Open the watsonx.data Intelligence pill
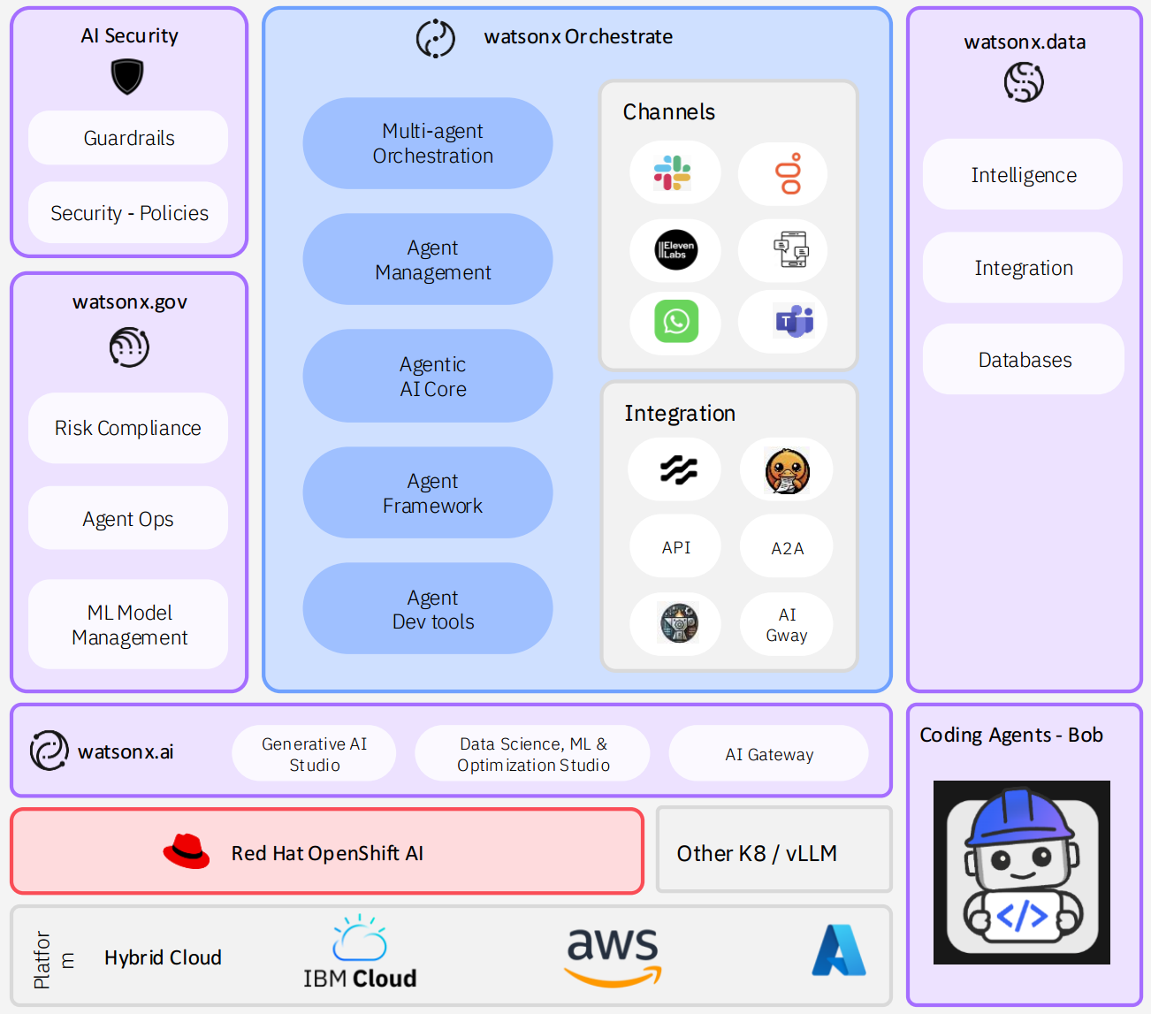 pyautogui.click(x=1023, y=174)
